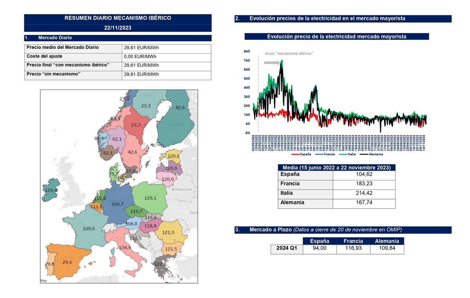This screenshot has height=298, width=470.
Task: Click the Czech price label 110,7 on the map
Action: tap(136, 211)
